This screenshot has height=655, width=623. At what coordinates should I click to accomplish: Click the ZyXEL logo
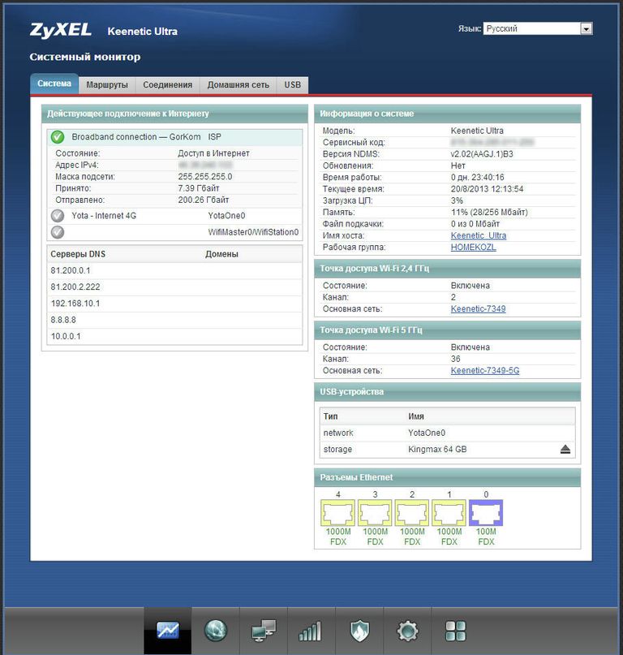point(61,30)
